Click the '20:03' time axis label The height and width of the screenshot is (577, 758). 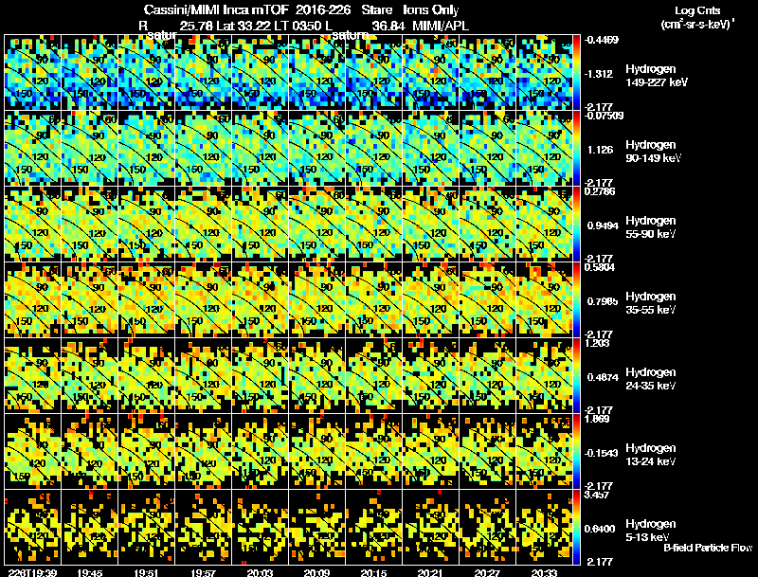click(260, 572)
